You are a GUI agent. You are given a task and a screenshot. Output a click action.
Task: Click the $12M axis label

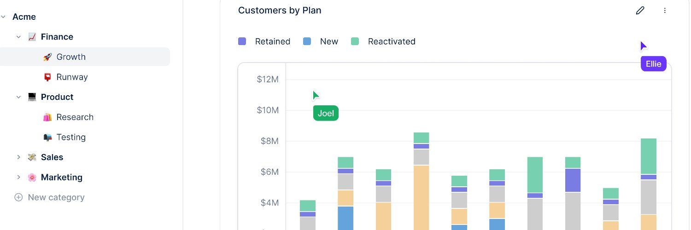click(x=268, y=80)
